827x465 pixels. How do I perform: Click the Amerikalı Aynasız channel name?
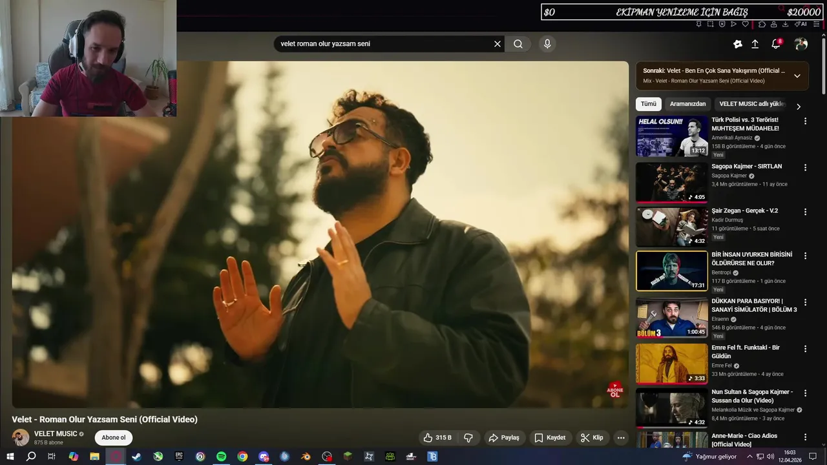(x=732, y=138)
